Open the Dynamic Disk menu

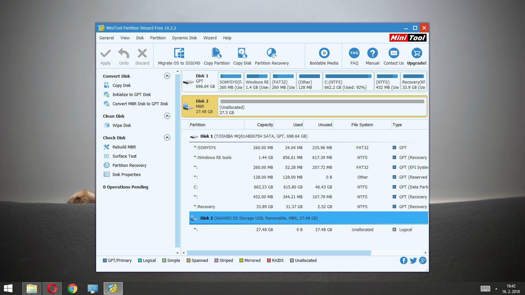pos(184,38)
